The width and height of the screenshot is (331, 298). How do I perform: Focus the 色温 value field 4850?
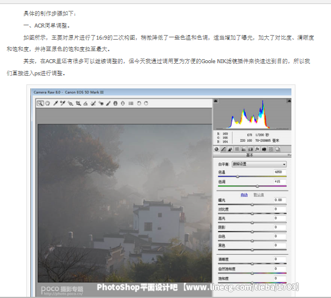(280, 172)
